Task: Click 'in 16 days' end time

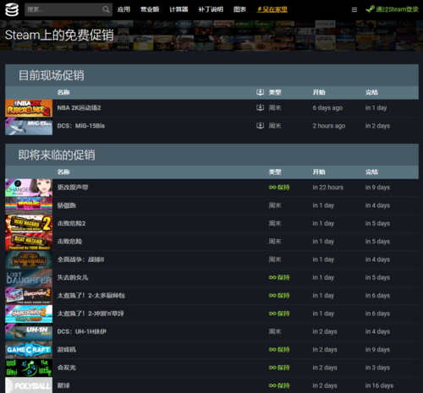Action: click(x=379, y=385)
